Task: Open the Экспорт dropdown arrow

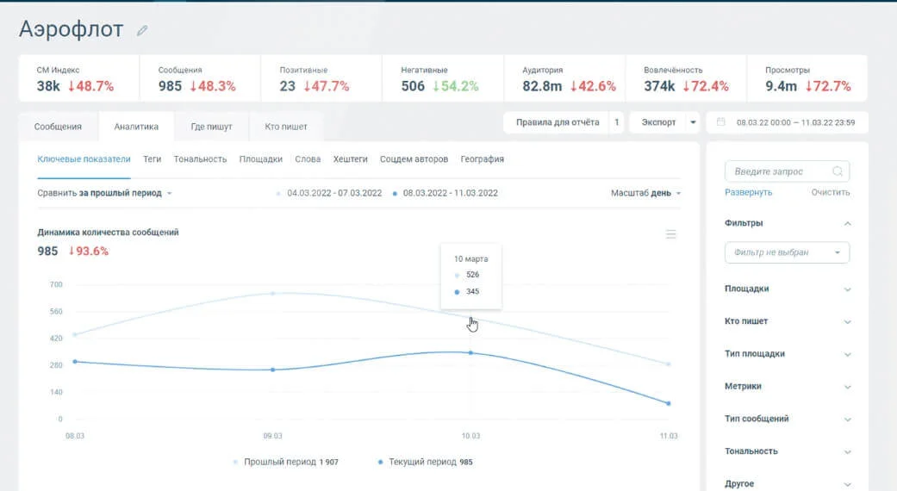Action: [x=693, y=122]
